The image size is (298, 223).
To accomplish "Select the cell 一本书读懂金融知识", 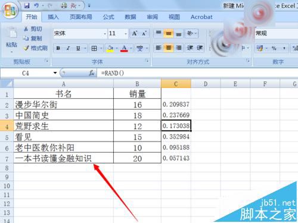I will pos(63,158).
